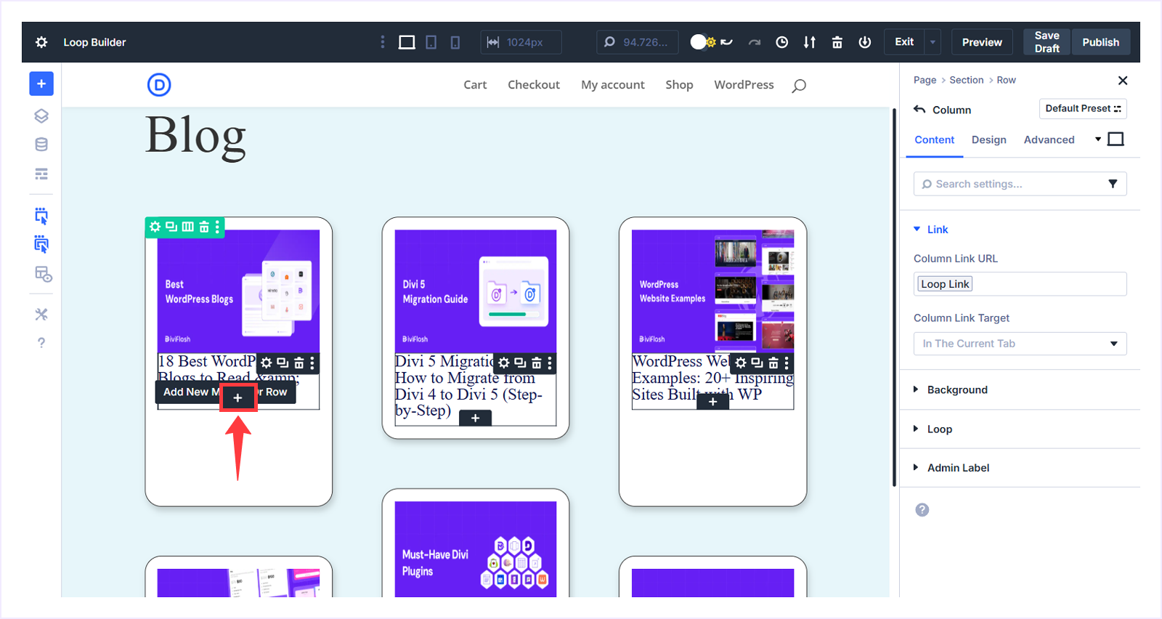Collapse the Link settings group
Screen dimensions: 1162x619
[x=937, y=230]
